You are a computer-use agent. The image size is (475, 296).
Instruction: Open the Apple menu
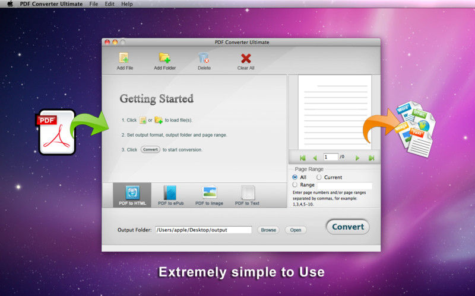point(10,4)
